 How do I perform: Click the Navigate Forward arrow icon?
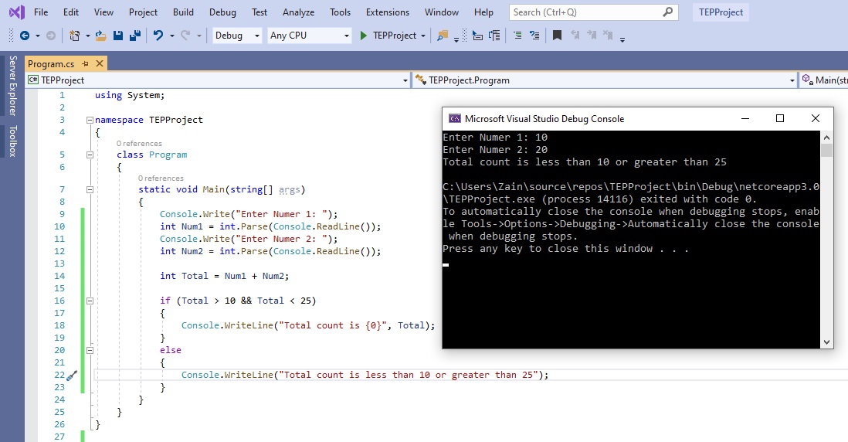(51, 36)
